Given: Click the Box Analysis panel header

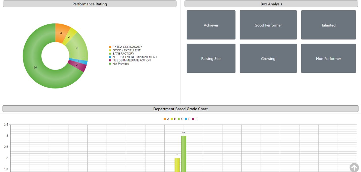Looking at the screenshot, I should (x=271, y=4).
